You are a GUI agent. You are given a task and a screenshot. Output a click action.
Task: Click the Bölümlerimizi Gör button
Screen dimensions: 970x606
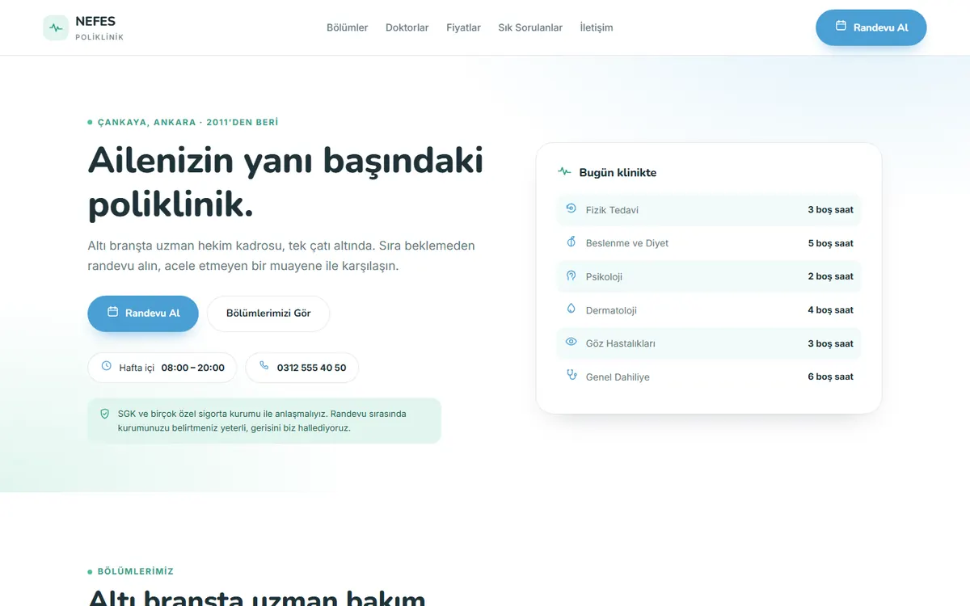click(268, 314)
